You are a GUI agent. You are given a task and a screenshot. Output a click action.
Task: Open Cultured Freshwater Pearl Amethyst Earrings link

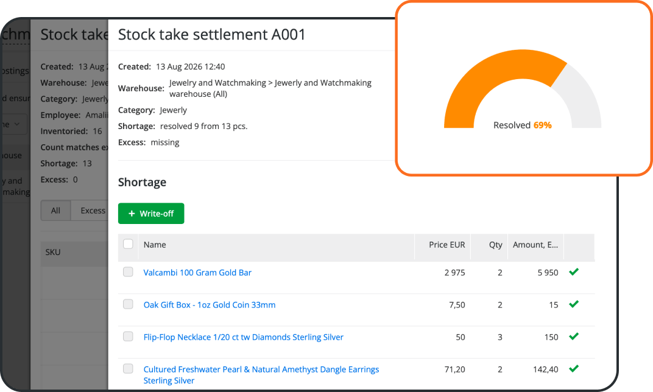point(261,375)
